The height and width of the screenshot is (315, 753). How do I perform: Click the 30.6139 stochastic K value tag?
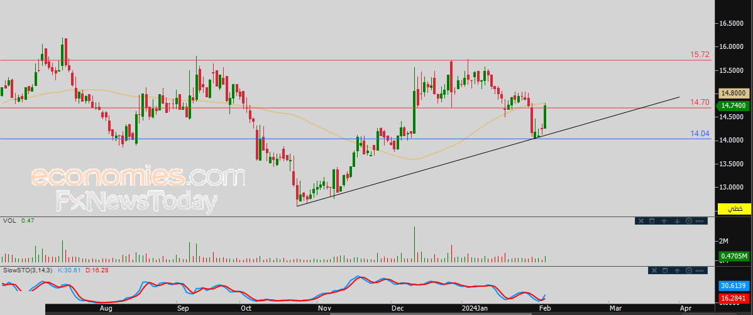[735, 286]
